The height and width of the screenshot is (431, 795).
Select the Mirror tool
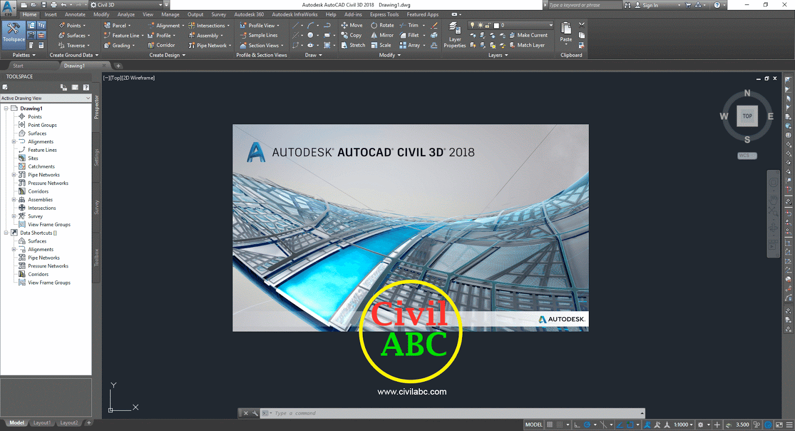tap(382, 35)
